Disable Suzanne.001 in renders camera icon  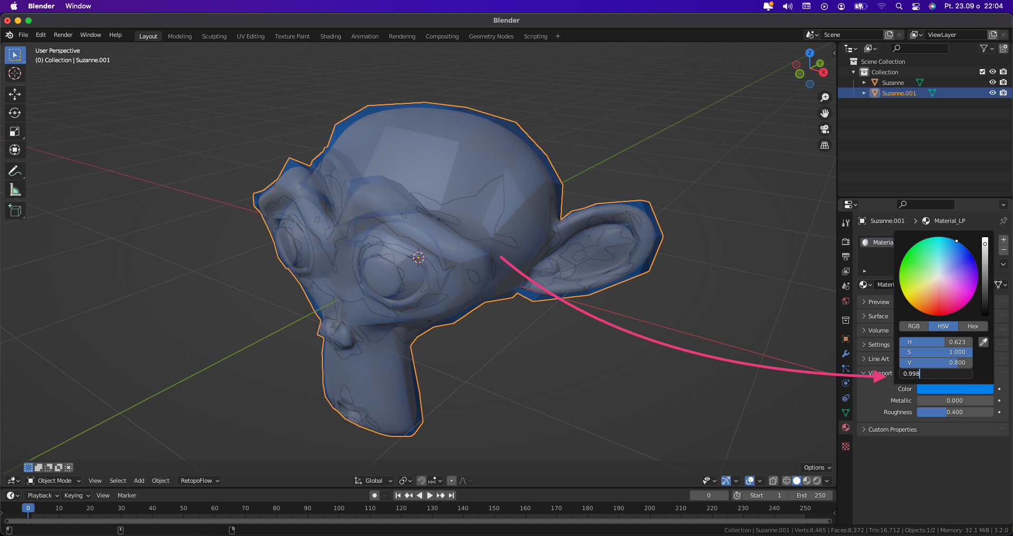(1004, 93)
